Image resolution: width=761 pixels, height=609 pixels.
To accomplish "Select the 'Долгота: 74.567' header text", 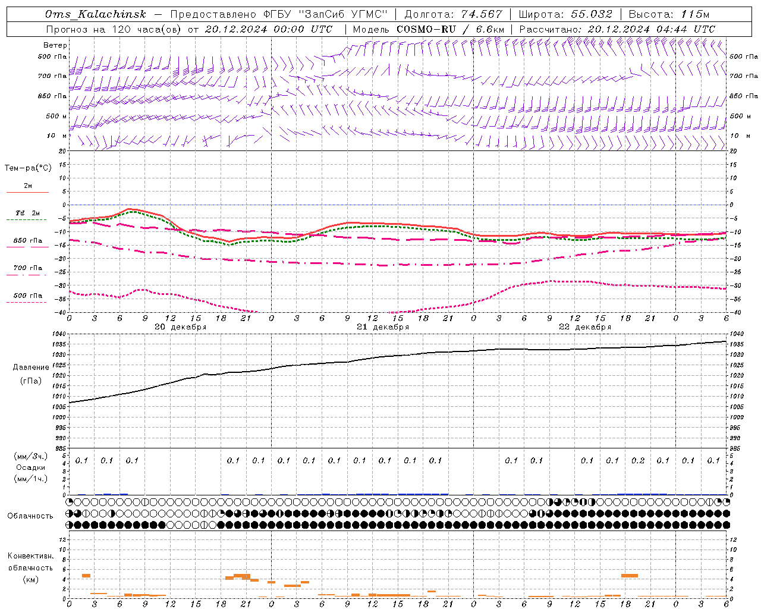I will pos(453,14).
